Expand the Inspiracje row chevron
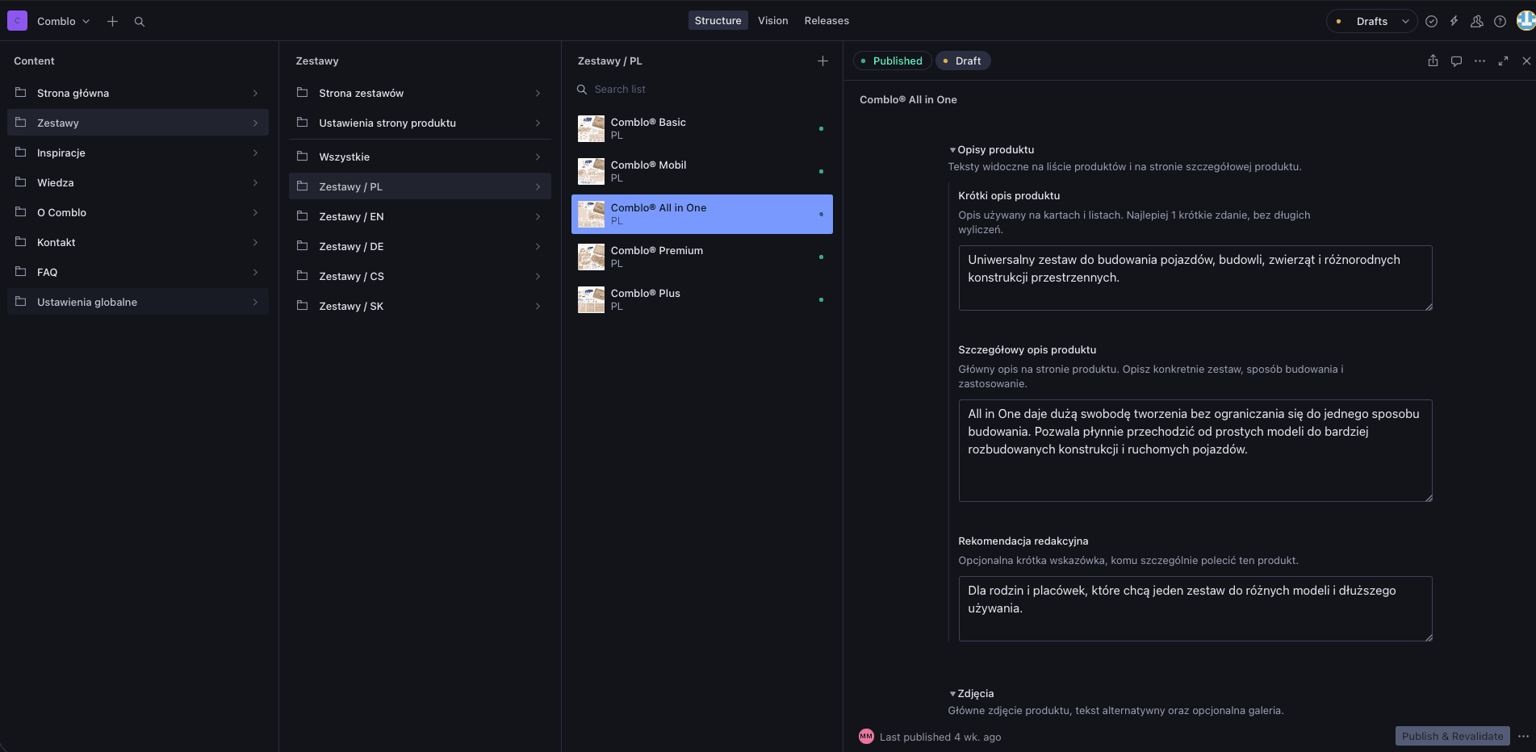Viewport: 1536px width, 752px height. click(255, 153)
